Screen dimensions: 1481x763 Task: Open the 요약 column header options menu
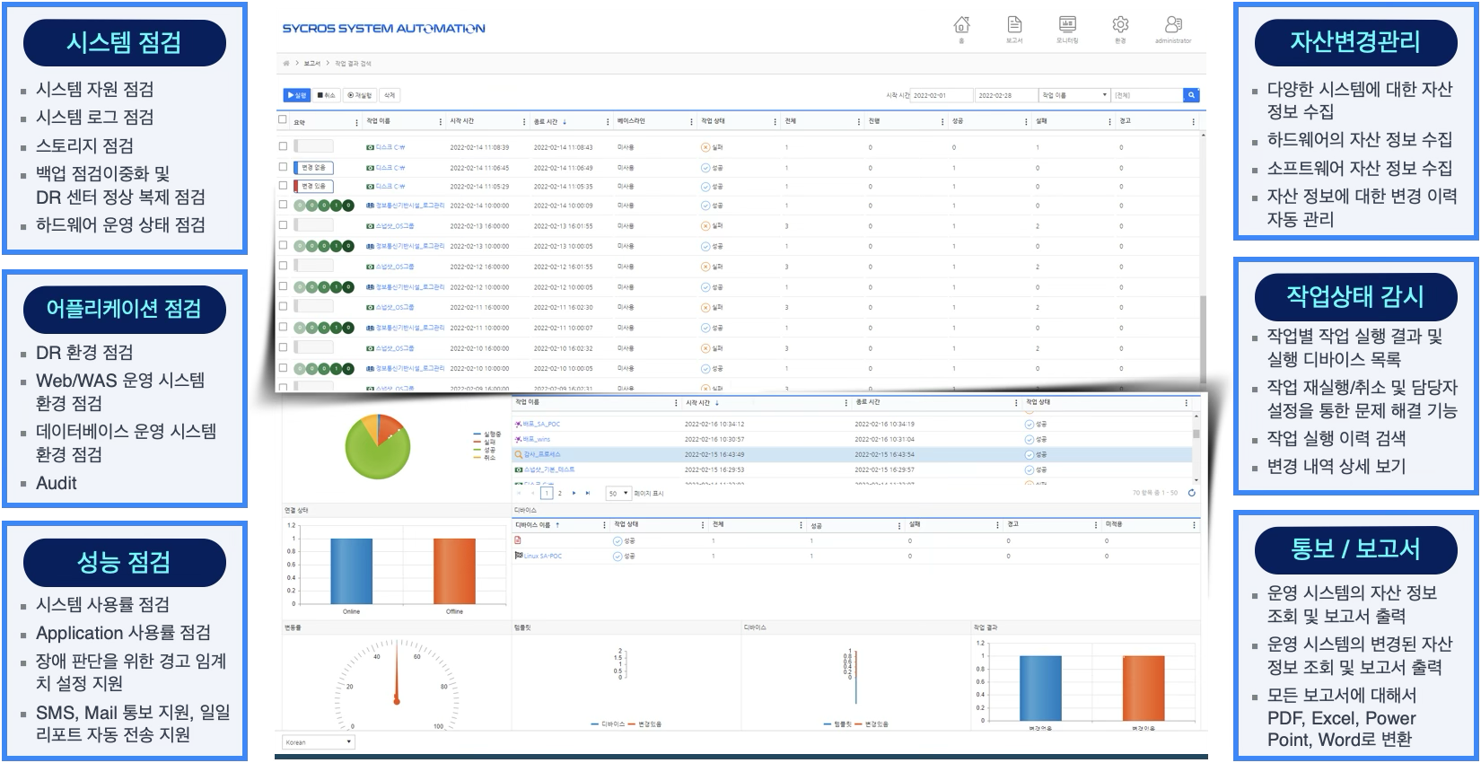coord(356,122)
